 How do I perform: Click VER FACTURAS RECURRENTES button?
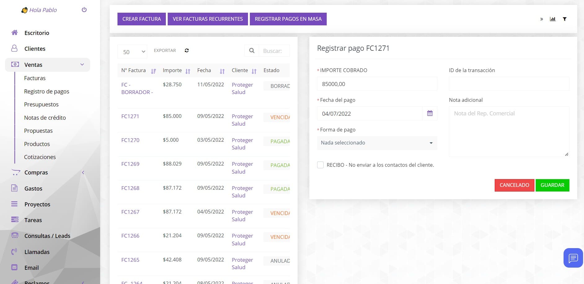(208, 19)
